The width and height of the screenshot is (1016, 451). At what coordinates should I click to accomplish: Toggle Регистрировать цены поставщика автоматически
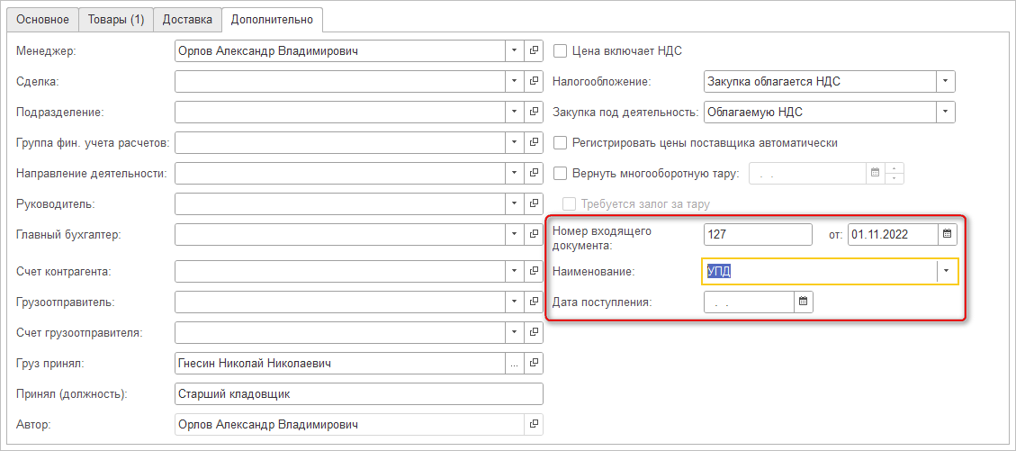[560, 142]
